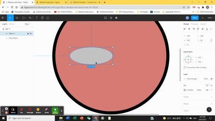Click Align top icon
Viewport: 215px width, 121px height.
(x=198, y=29)
